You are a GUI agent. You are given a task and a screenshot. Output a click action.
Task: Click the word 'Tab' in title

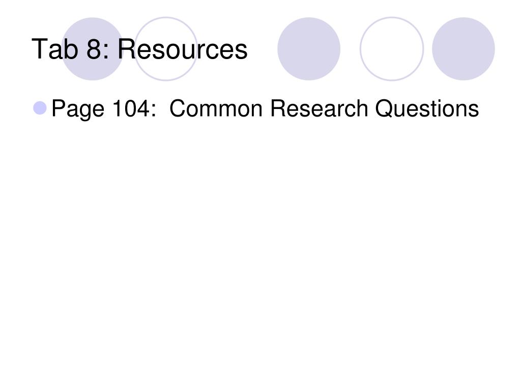(55, 49)
